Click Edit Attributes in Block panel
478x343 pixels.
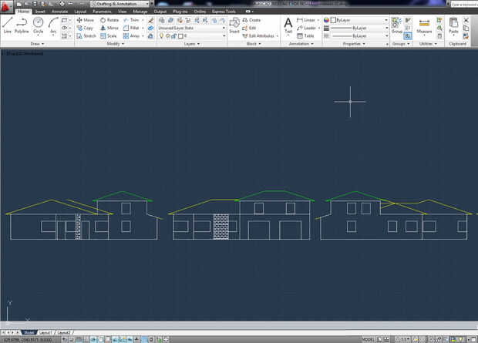coord(258,36)
